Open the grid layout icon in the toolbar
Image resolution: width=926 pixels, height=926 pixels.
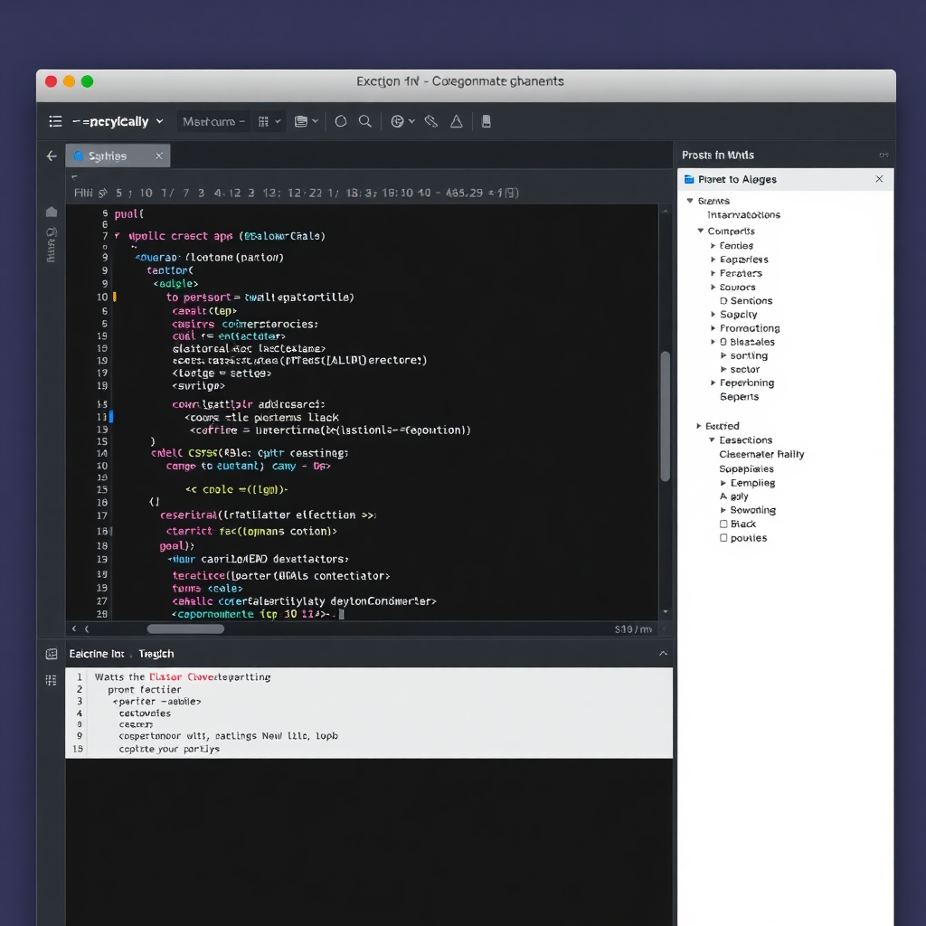tap(261, 120)
